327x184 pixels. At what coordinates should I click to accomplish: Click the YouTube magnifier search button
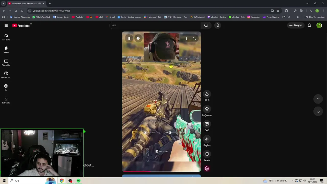(206, 25)
